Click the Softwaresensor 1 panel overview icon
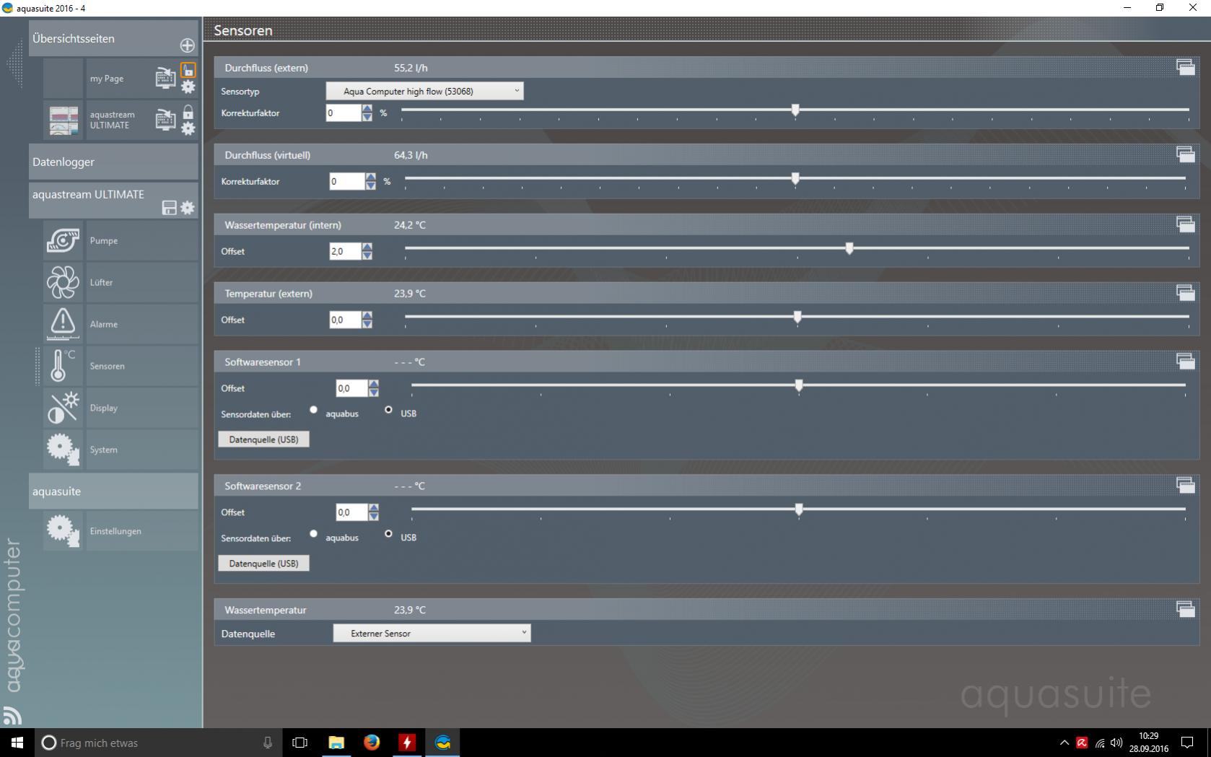Viewport: 1211px width, 757px height. (x=1186, y=361)
